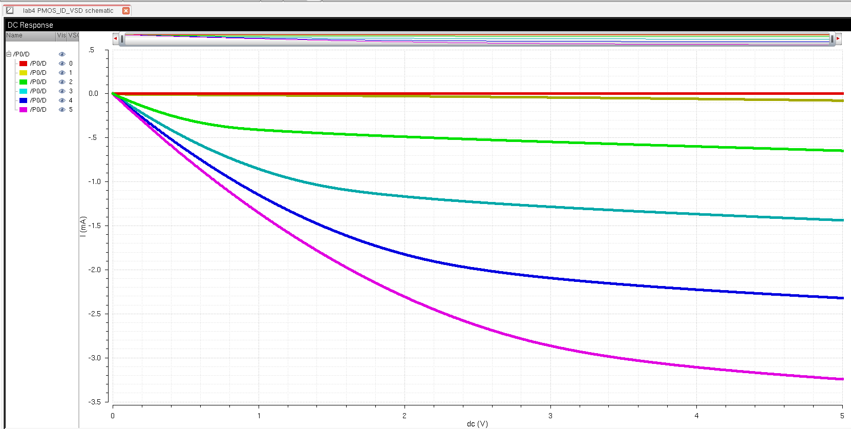851x429 pixels.
Task: Click the I (mA) y-axis label
Action: (x=83, y=226)
